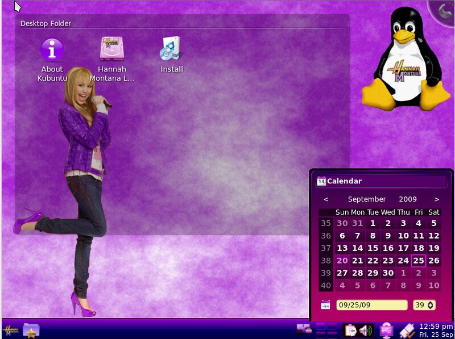Viewport: 455px width, 339px height.
Task: Select September 20 in the calendar
Action: [x=342, y=261]
